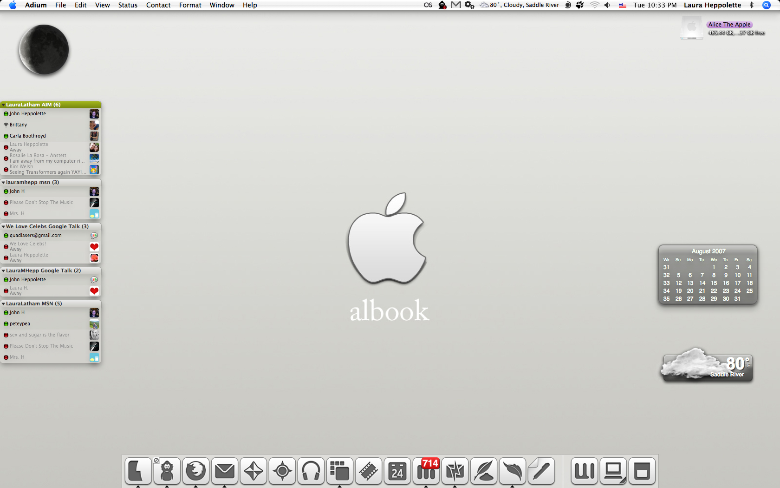Collapse the LauraLatham AIM group
780x488 pixels.
click(x=3, y=105)
